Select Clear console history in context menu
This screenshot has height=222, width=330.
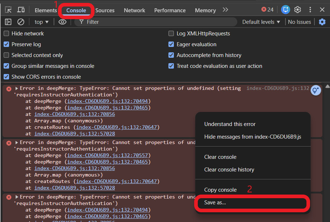click(253, 170)
